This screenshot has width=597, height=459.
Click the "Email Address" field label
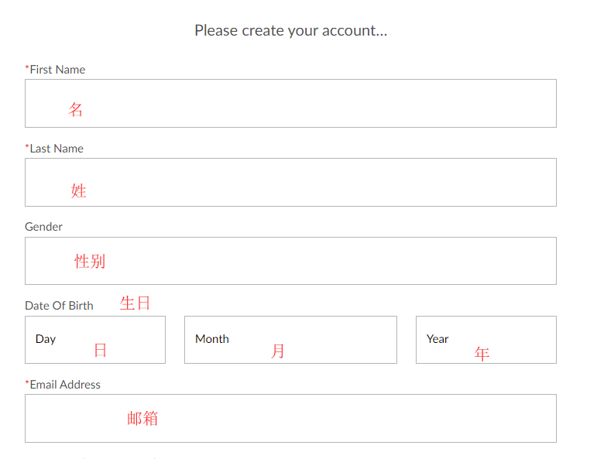tap(65, 385)
